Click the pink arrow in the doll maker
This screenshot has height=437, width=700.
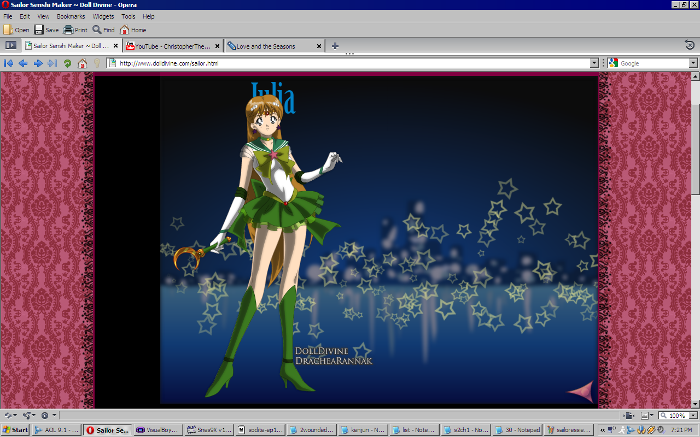pos(580,391)
